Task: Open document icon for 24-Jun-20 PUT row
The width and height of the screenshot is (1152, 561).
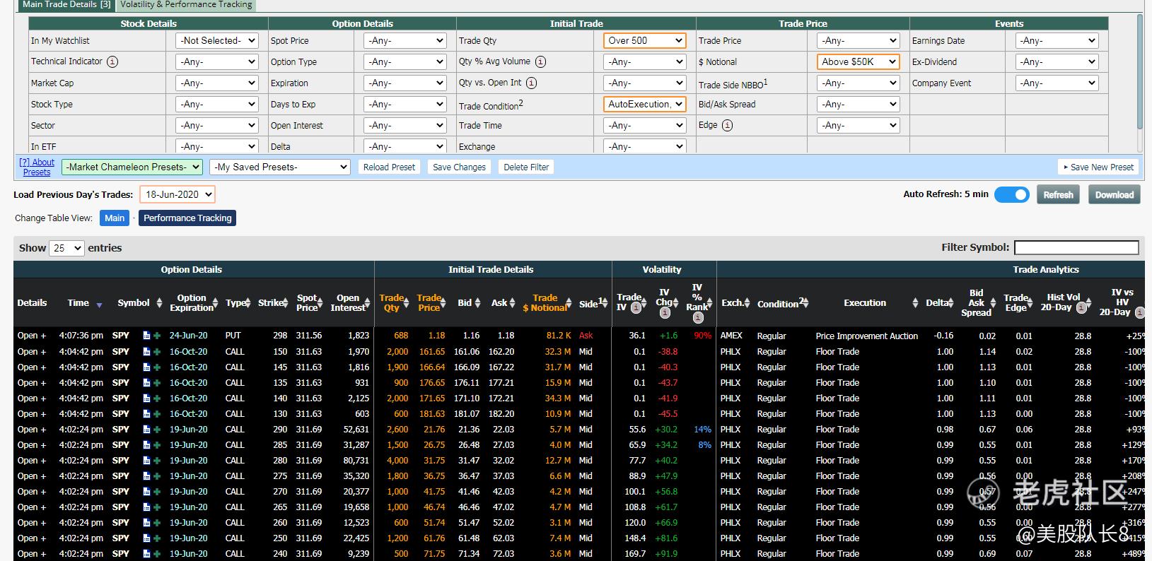Action: [146, 336]
